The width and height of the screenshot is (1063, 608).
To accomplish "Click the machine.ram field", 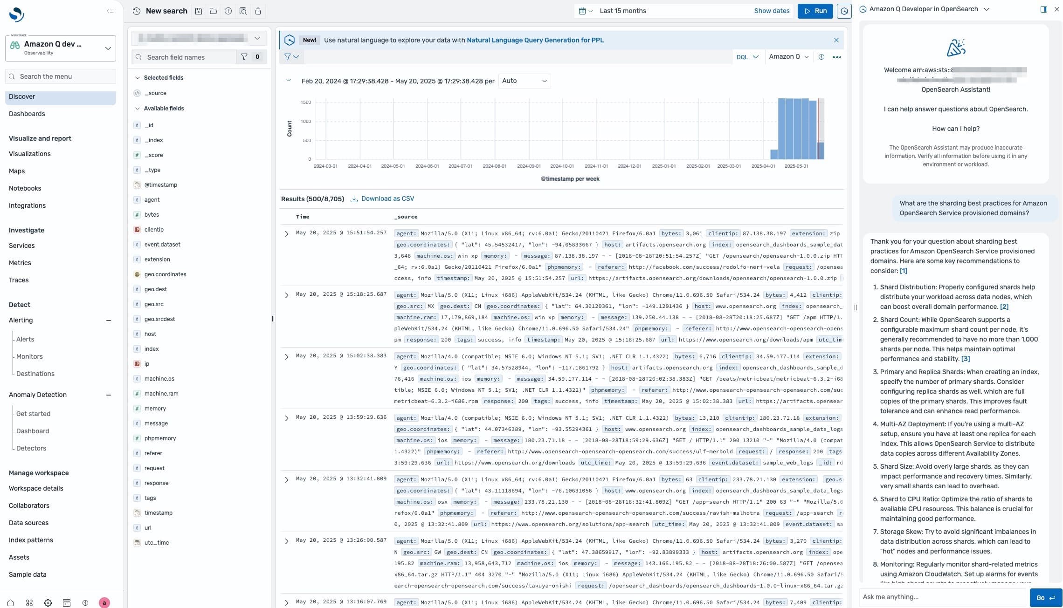I will point(161,394).
